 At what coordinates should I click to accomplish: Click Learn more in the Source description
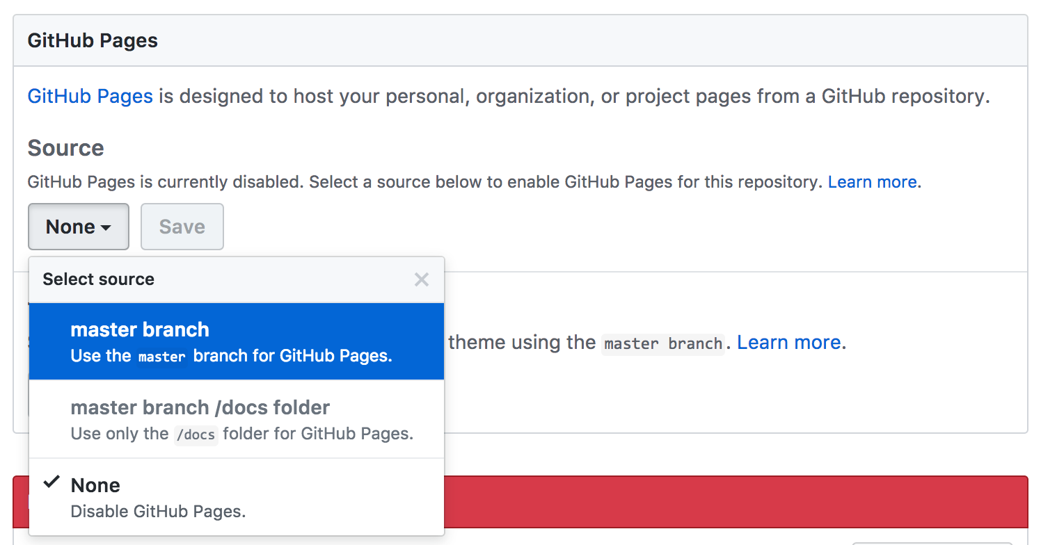click(872, 182)
